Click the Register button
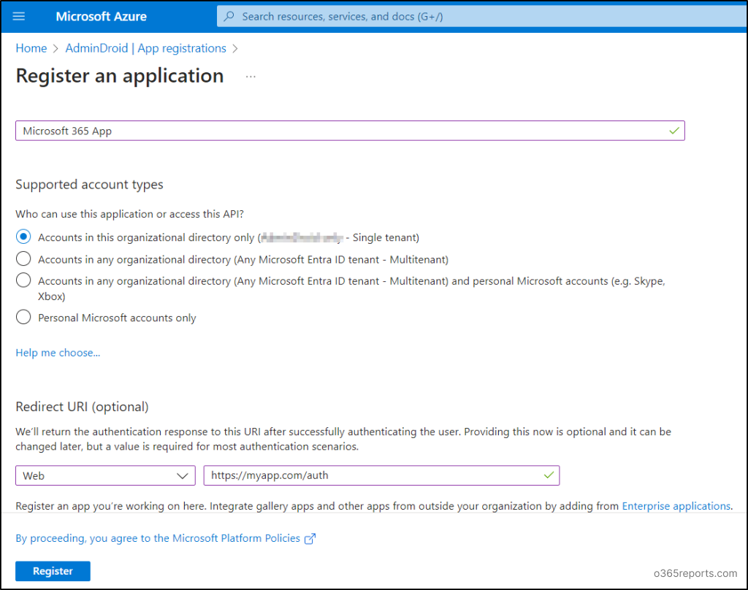 [53, 571]
